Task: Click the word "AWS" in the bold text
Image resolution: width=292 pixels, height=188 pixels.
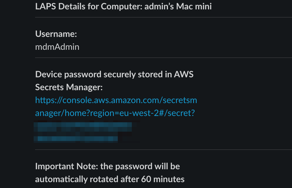Action: click(x=183, y=74)
